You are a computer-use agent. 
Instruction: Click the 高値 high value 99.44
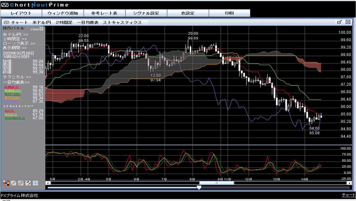(38, 65)
